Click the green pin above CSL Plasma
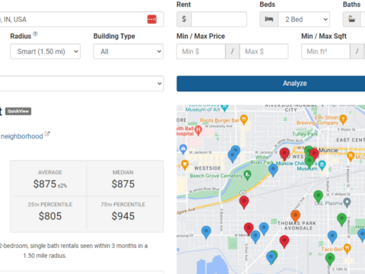Image resolution: width=365 pixels, height=274 pixels. pyautogui.click(x=318, y=196)
